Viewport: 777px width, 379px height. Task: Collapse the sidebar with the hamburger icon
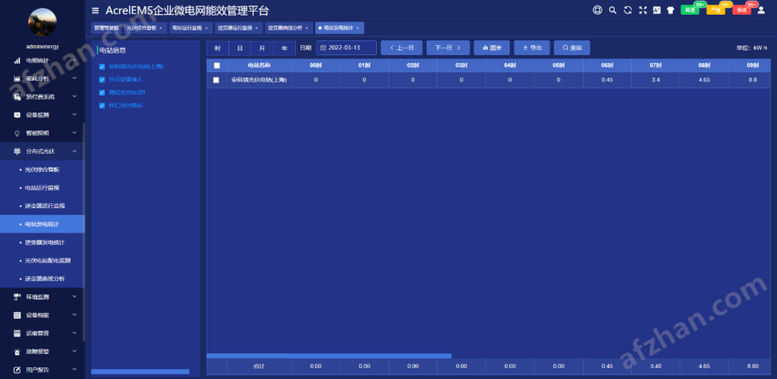click(x=95, y=10)
